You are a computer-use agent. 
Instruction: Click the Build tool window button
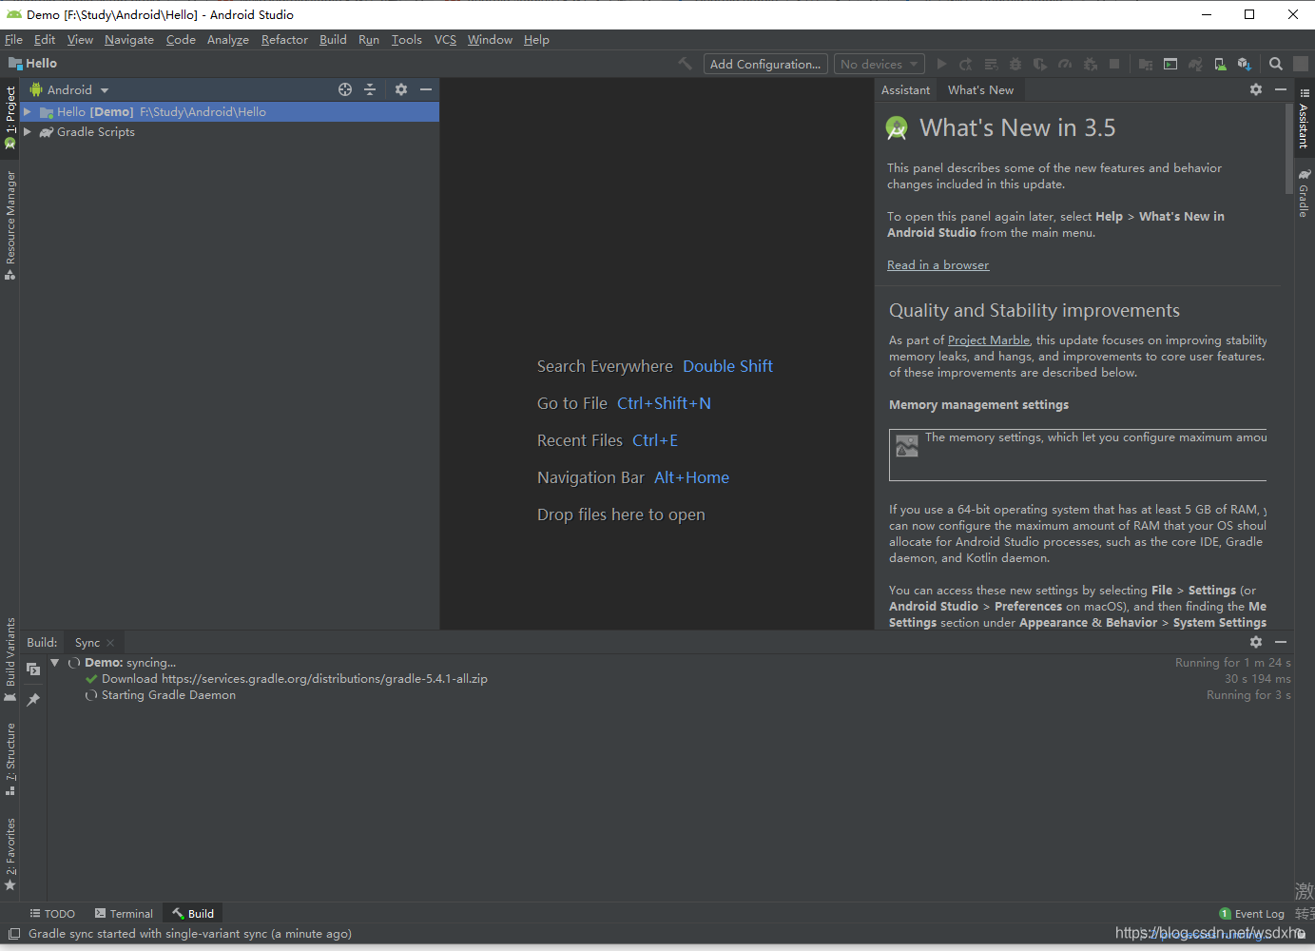[193, 913]
